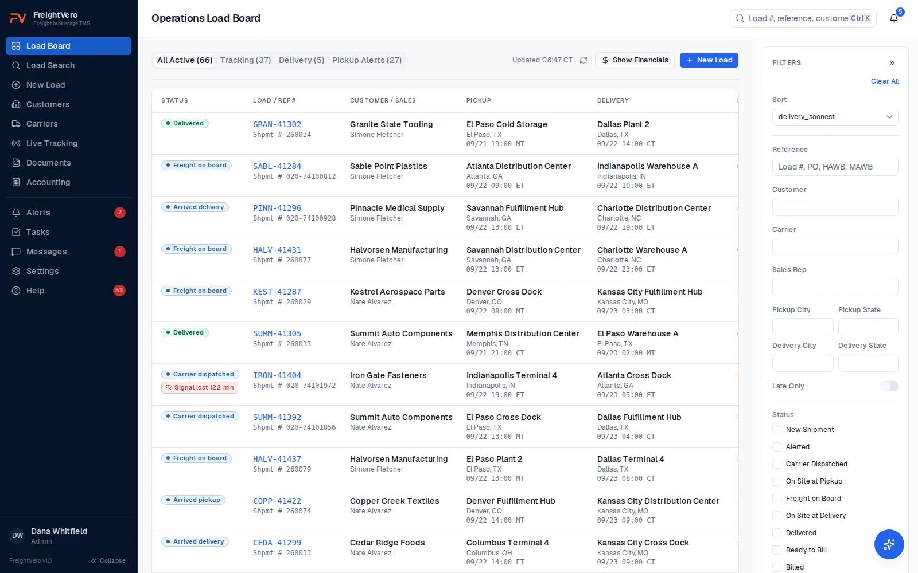Click Show Financials button
Viewport: 918px width, 573px height.
point(635,60)
